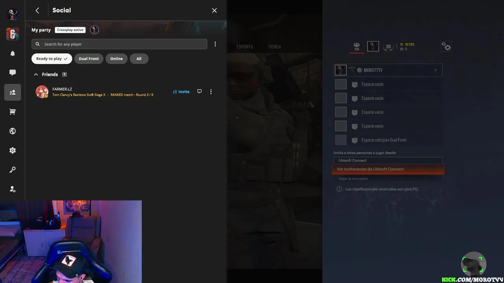The image size is (504, 283).
Task: Open the account settings person-gear icon
Action: (13, 189)
